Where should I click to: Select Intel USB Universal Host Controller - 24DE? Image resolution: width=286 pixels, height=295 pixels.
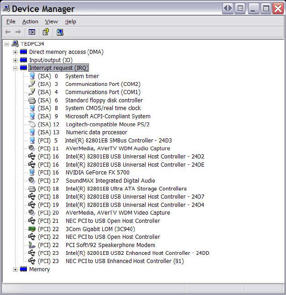(x=121, y=164)
